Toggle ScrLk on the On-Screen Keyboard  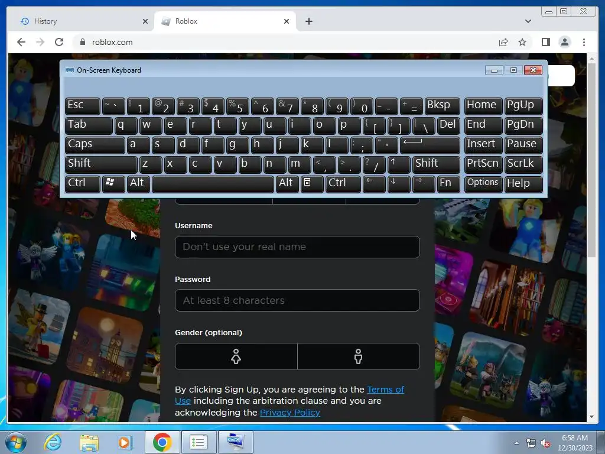tap(523, 164)
